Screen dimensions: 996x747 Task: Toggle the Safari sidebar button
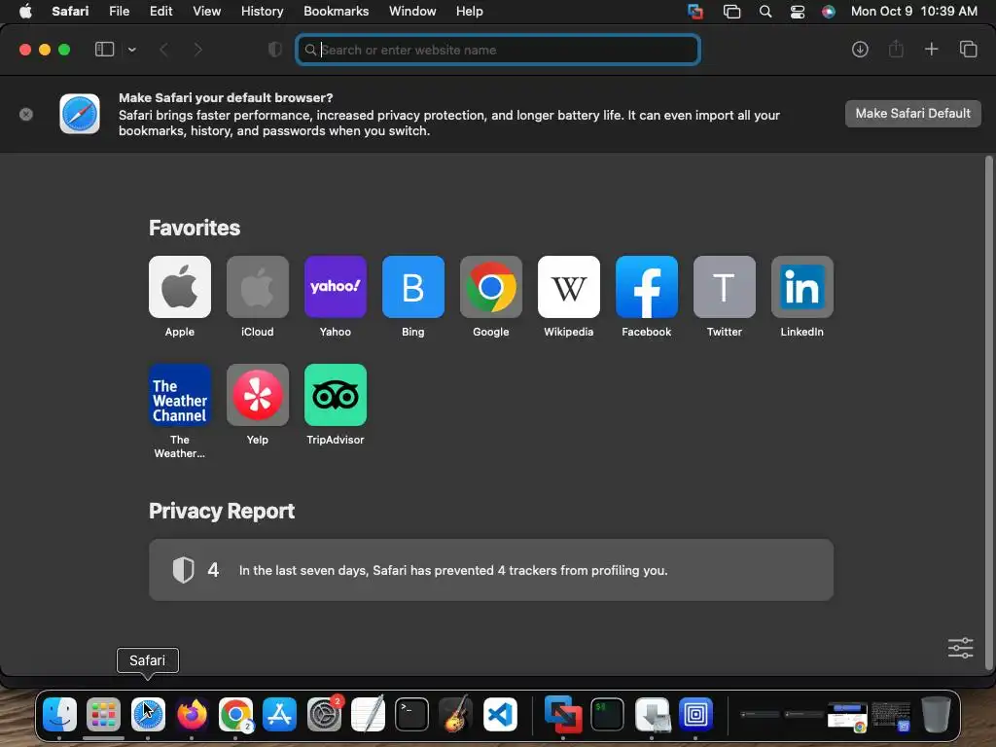coord(104,49)
